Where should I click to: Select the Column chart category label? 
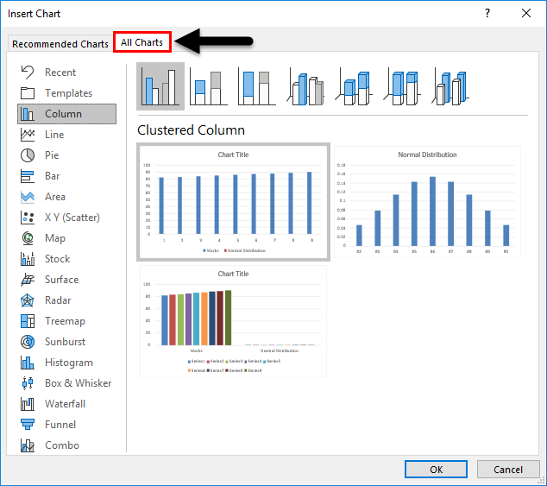(63, 114)
